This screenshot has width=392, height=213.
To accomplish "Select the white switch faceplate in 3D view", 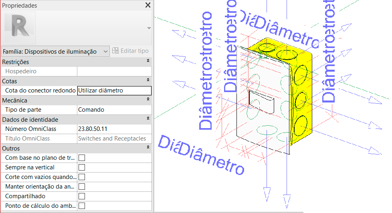I will pos(264,100).
